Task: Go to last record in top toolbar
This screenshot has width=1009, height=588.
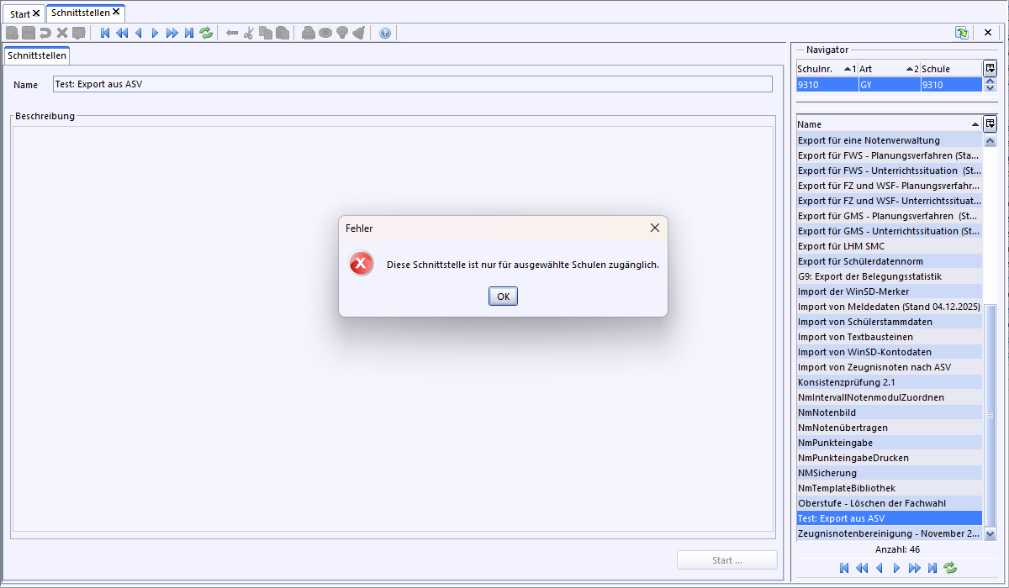Action: pos(189,33)
